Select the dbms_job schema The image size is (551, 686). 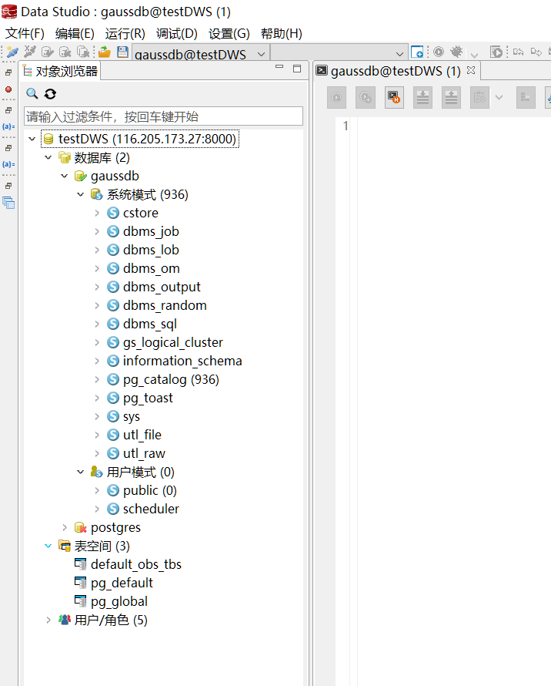tap(151, 231)
